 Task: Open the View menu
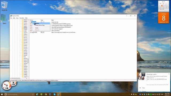click(17, 18)
